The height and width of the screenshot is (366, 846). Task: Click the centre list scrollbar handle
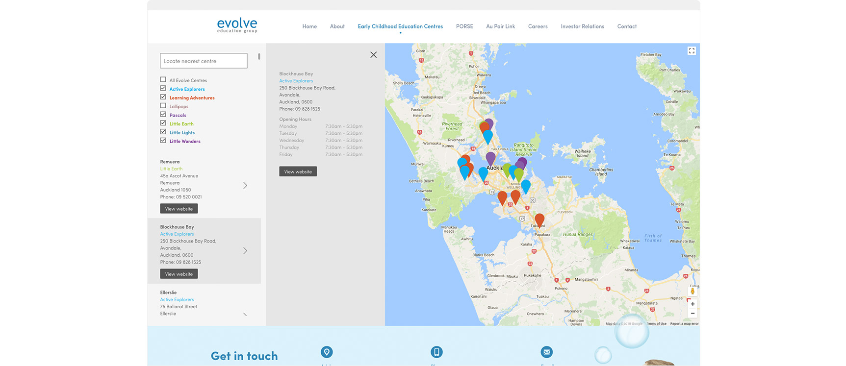[x=259, y=56]
